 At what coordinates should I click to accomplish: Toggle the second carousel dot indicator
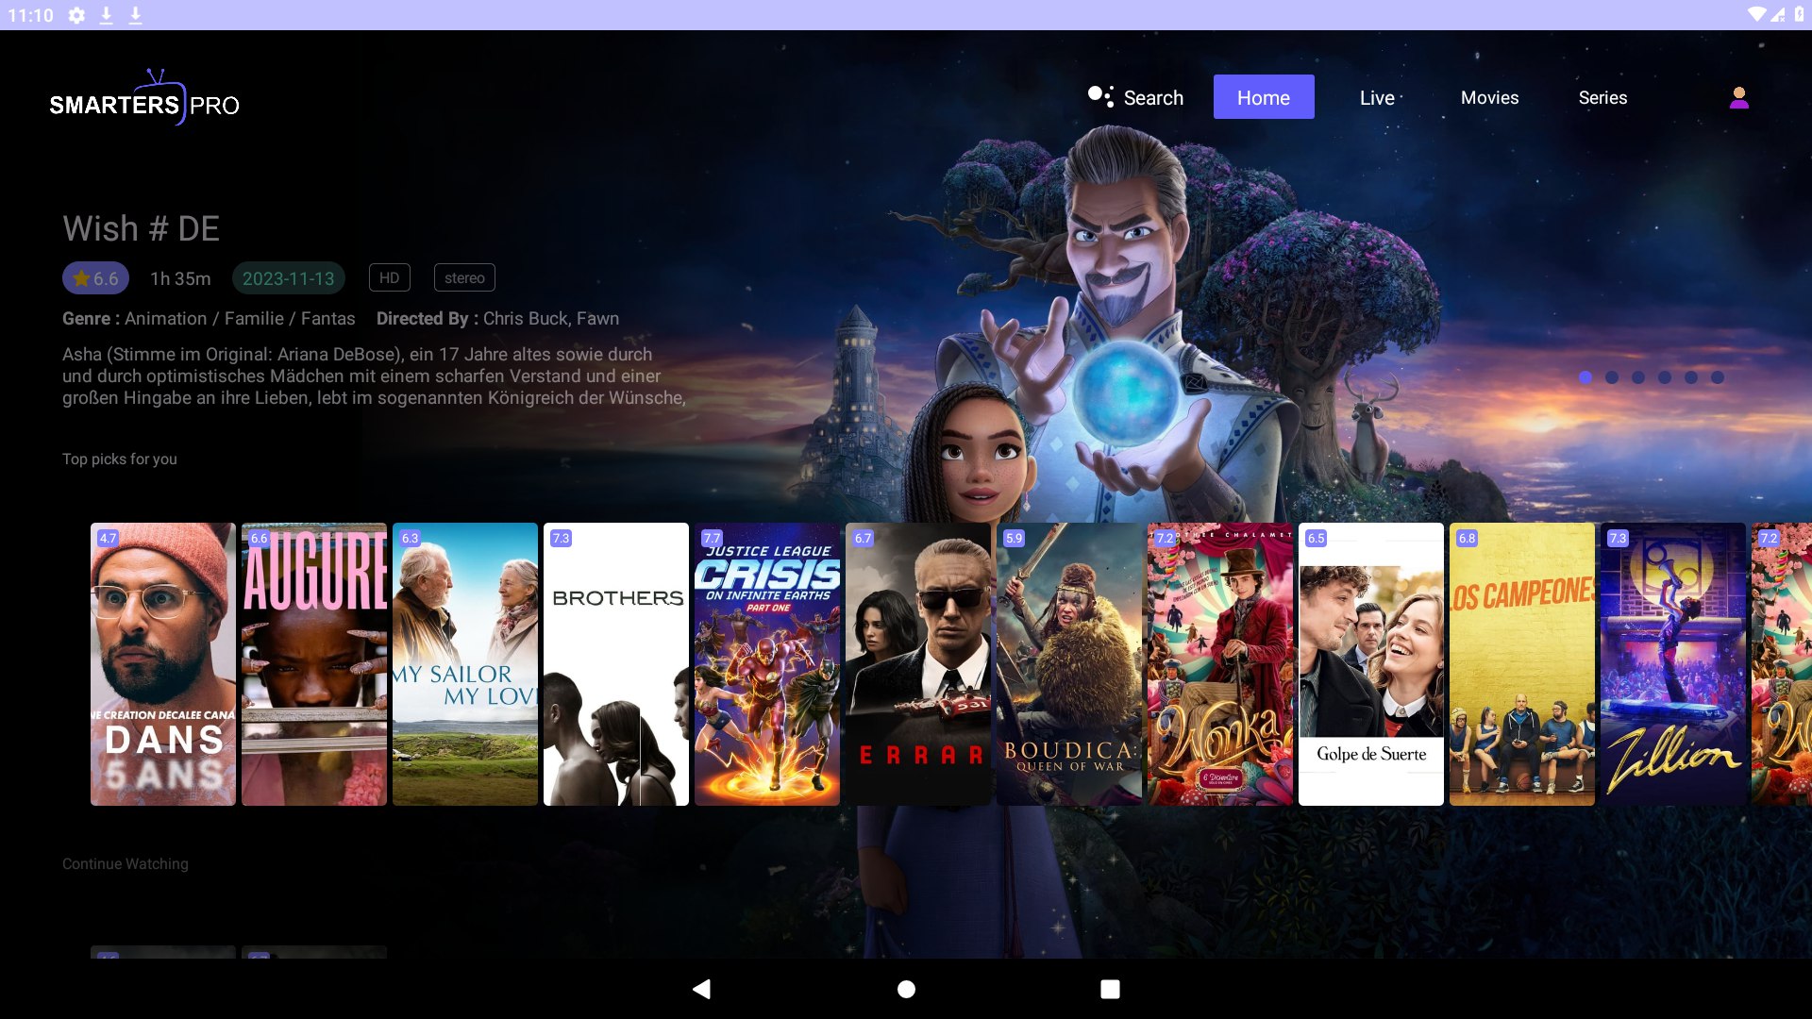click(x=1614, y=377)
